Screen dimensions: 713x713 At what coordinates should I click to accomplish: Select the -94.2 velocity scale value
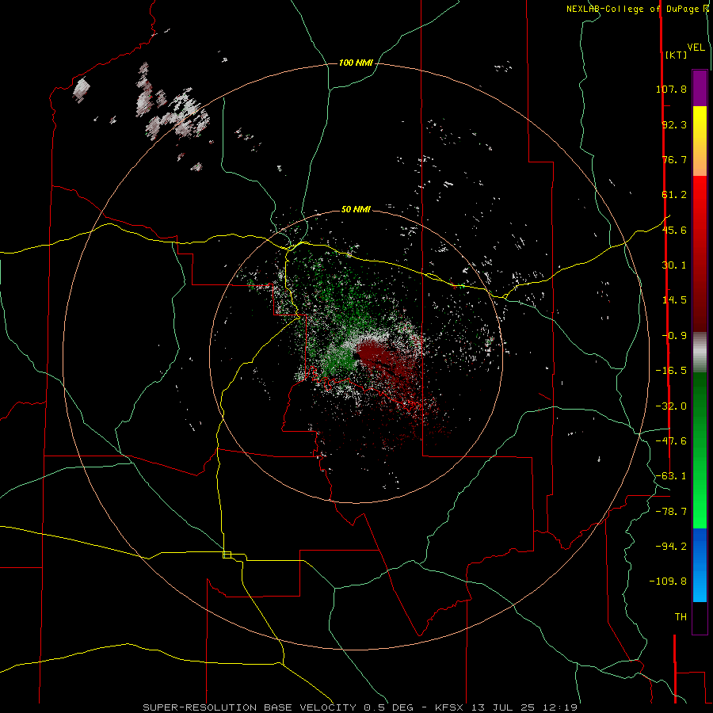(x=671, y=547)
